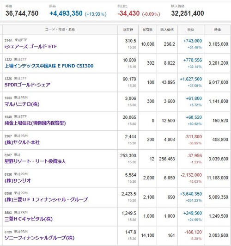Click the 購入価格 column header
The width and height of the screenshot is (231, 246).
pos(167,30)
